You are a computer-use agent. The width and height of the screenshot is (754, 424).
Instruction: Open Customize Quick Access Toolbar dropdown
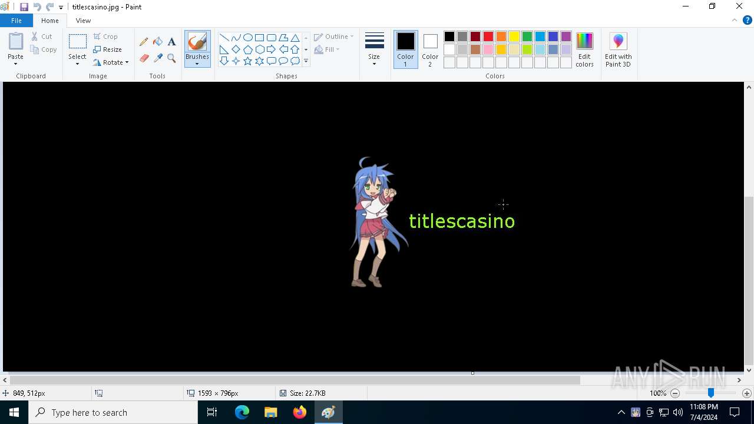click(x=61, y=8)
